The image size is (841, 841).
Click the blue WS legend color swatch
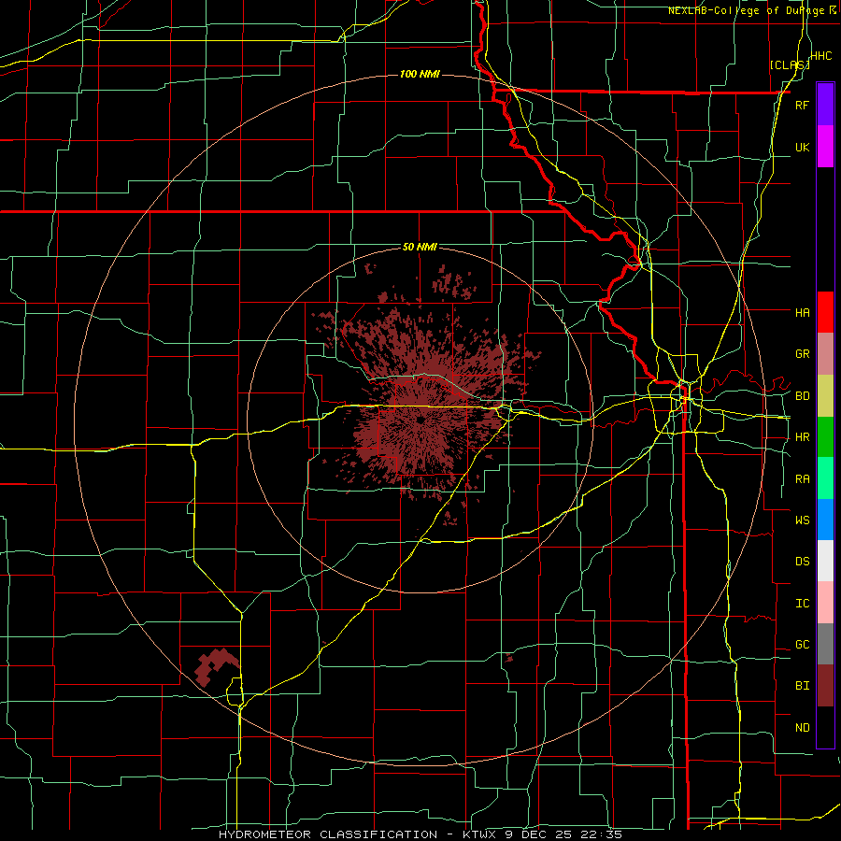click(x=825, y=520)
